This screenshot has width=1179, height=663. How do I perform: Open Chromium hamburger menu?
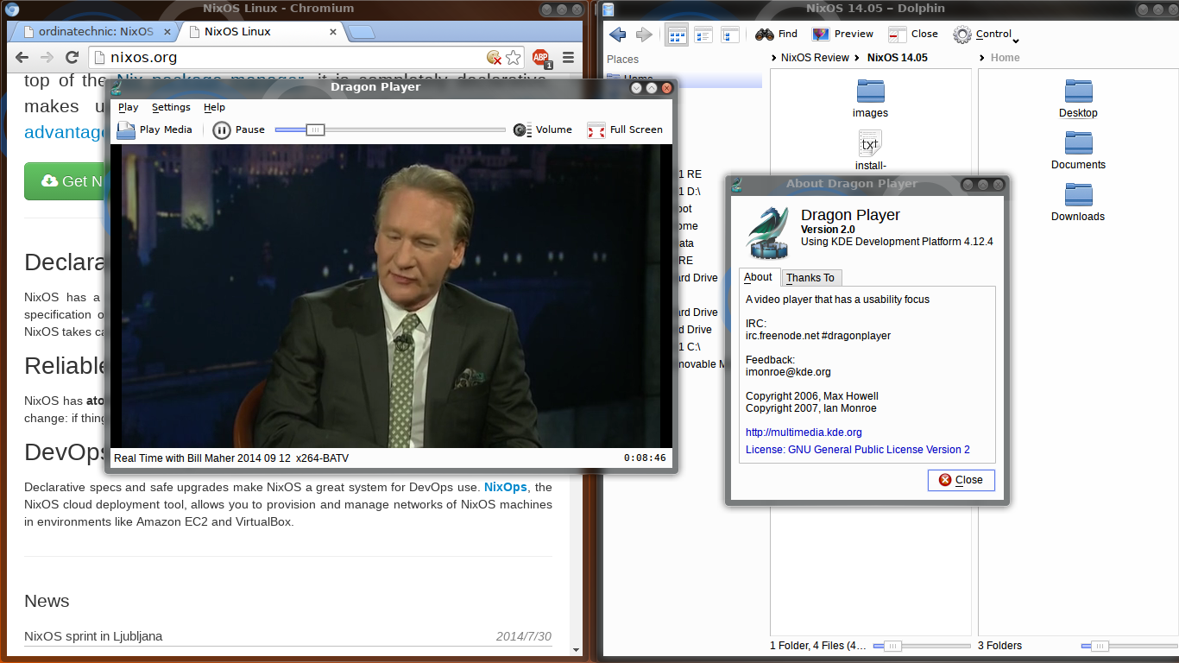point(568,58)
